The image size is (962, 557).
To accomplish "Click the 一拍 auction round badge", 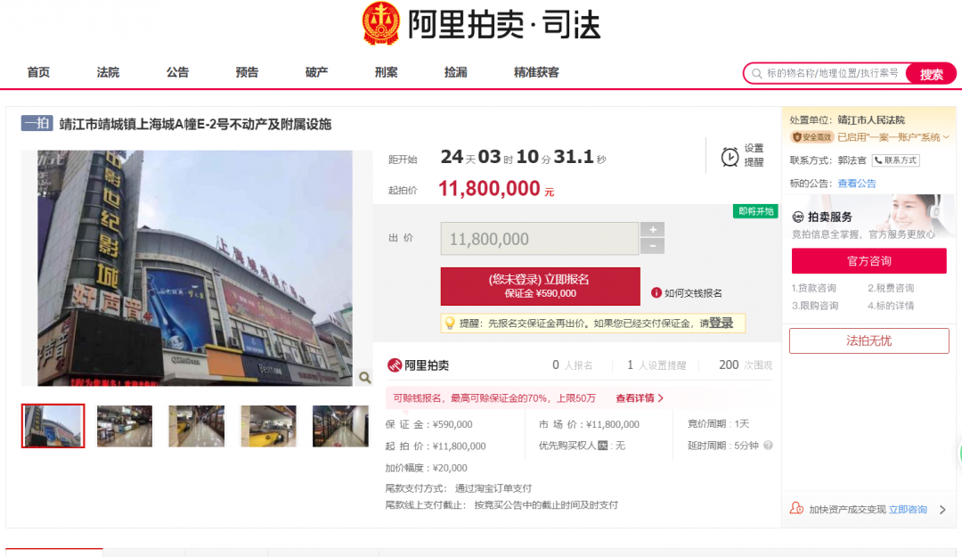I will (37, 124).
